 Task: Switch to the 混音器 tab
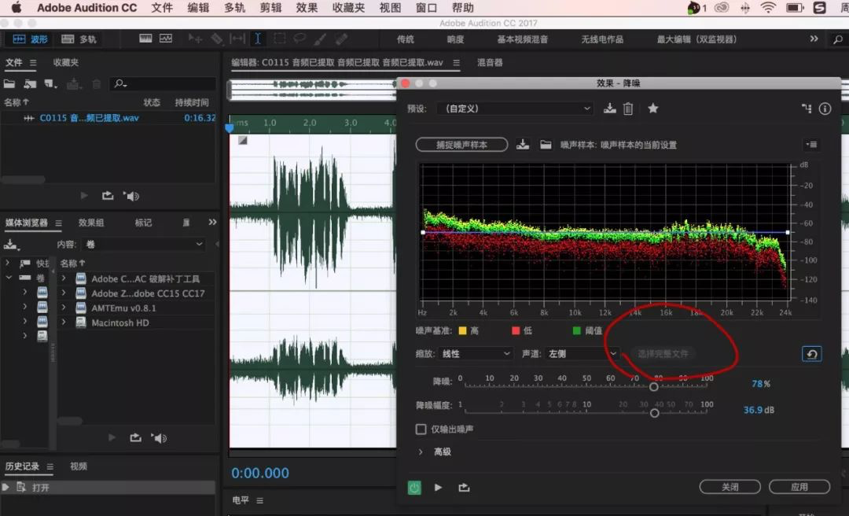point(490,62)
